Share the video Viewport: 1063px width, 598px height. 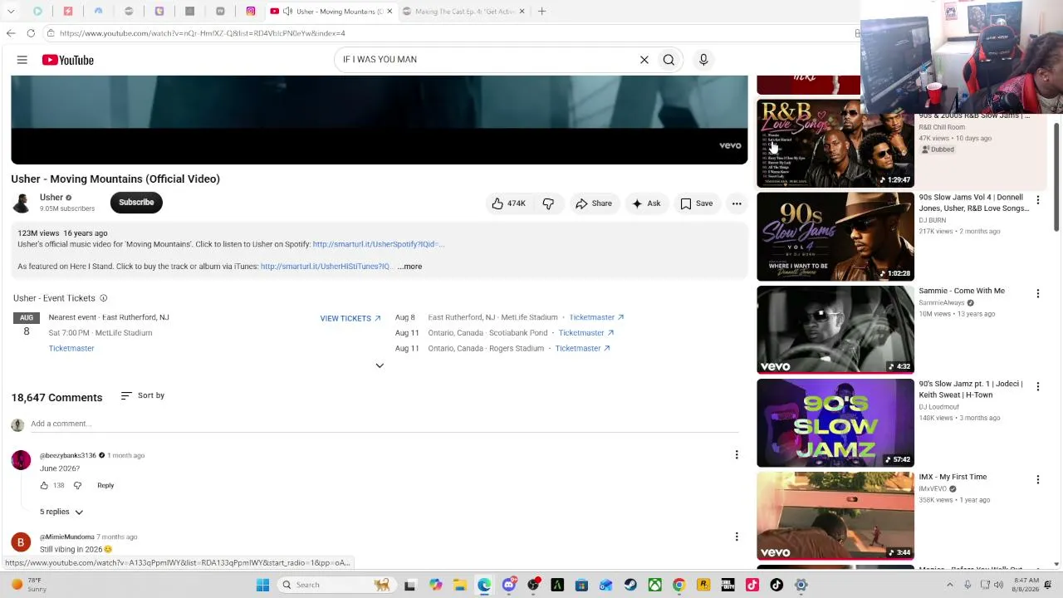click(x=594, y=203)
